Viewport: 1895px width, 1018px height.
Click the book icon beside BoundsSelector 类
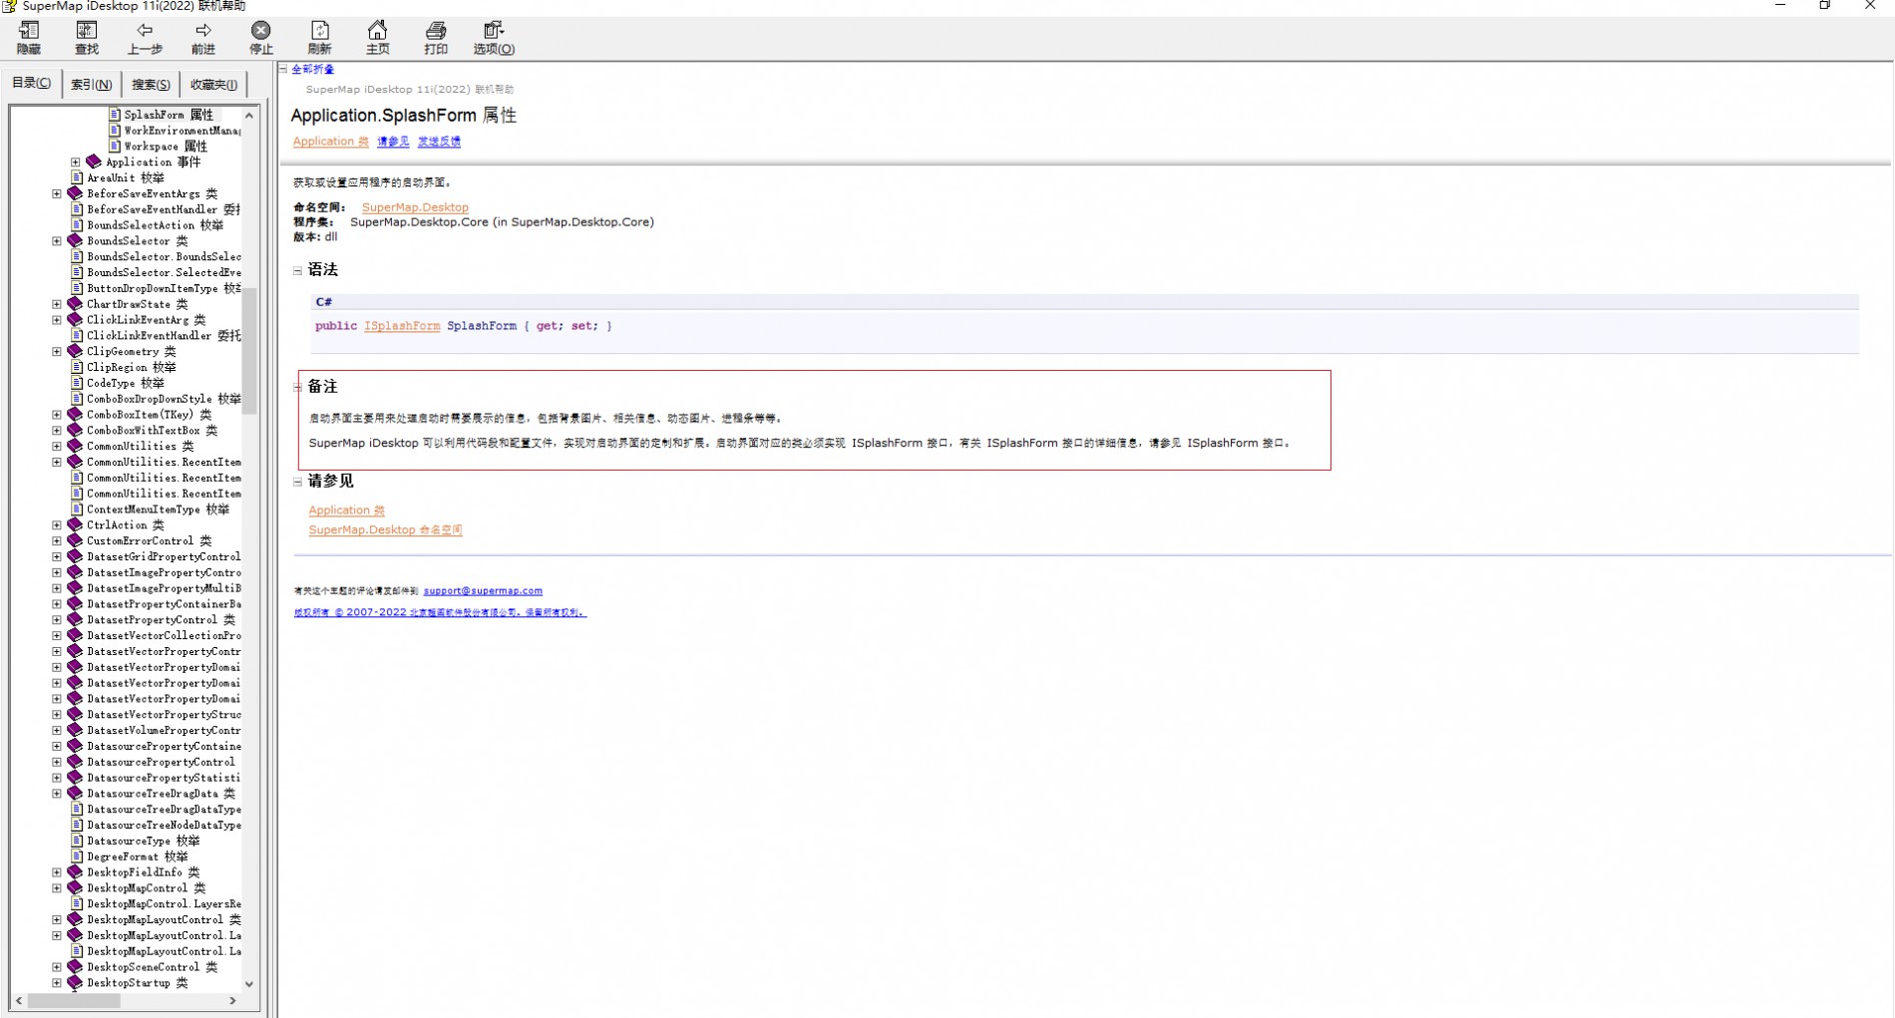pyautogui.click(x=75, y=240)
